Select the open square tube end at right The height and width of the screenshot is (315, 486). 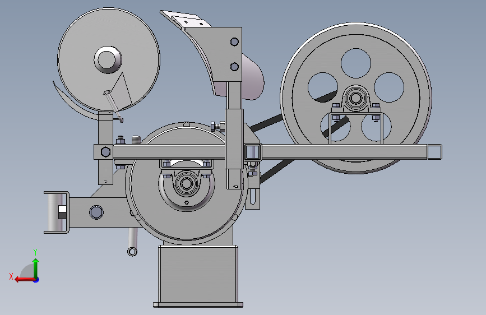[434, 152]
